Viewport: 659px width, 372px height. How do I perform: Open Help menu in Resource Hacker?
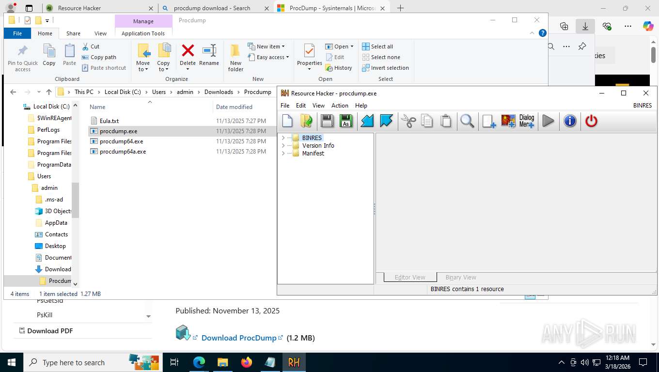[361, 106]
